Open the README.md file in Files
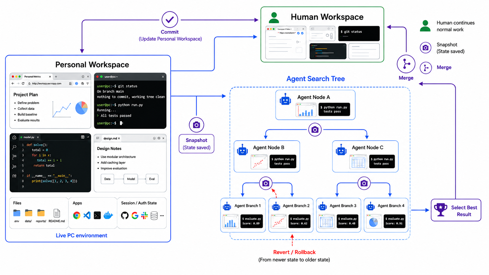489x275 pixels. click(x=57, y=213)
